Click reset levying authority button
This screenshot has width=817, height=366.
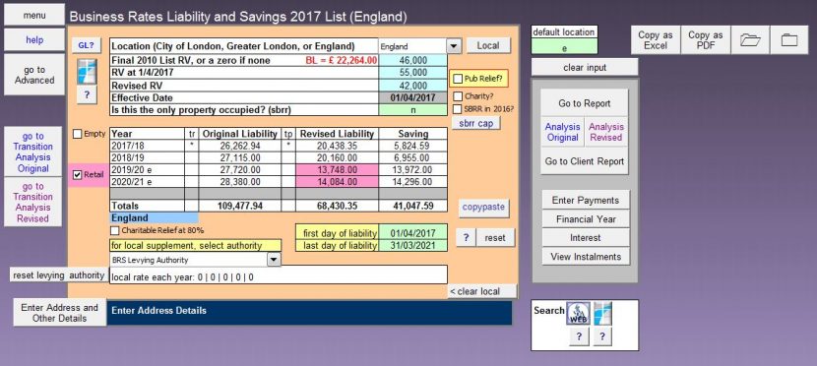point(59,274)
